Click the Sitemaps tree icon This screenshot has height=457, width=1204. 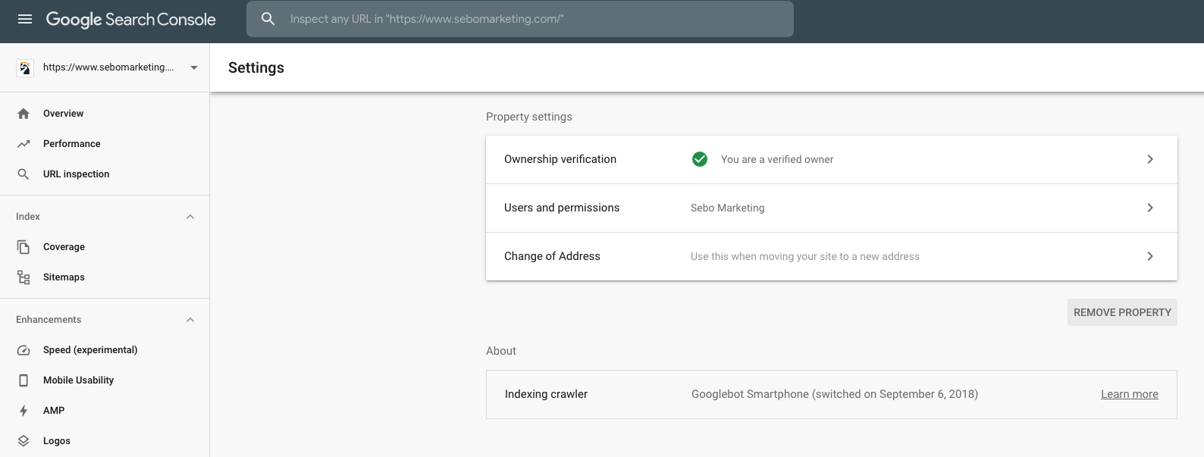[x=24, y=277]
